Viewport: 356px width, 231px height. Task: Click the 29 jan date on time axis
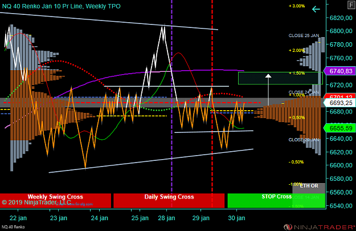[x=201, y=218]
